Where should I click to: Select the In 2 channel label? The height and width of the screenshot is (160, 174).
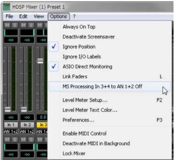pyautogui.click(x=27, y=125)
